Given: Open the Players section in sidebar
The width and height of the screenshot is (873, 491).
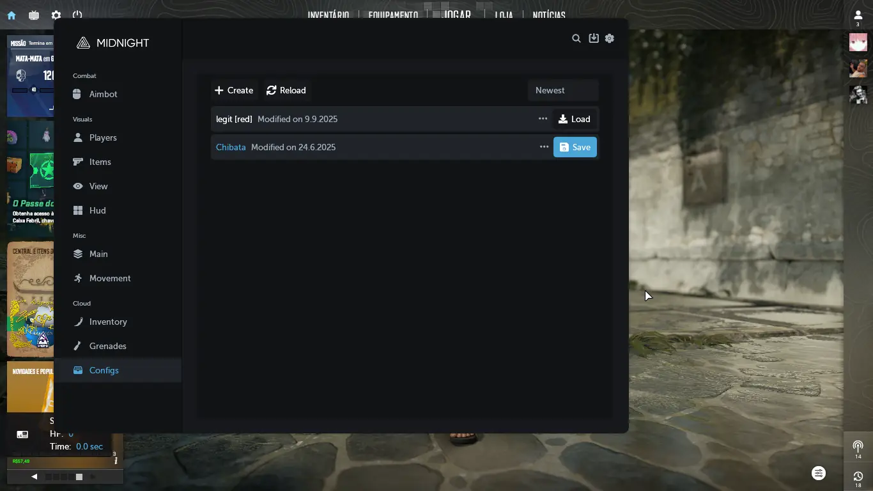Looking at the screenshot, I should coord(102,137).
